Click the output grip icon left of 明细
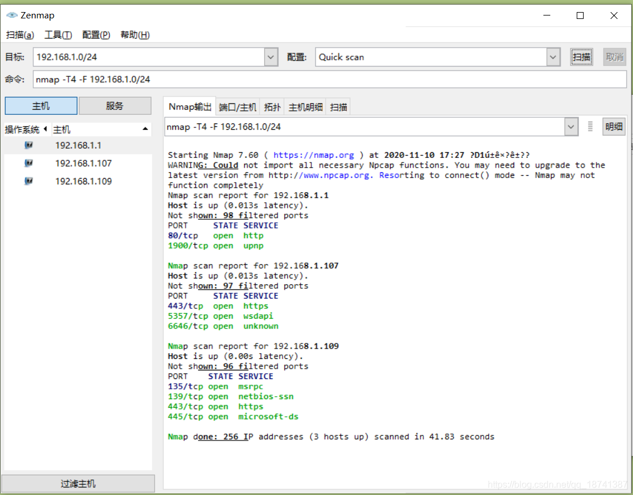Image resolution: width=633 pixels, height=495 pixels. (x=590, y=126)
